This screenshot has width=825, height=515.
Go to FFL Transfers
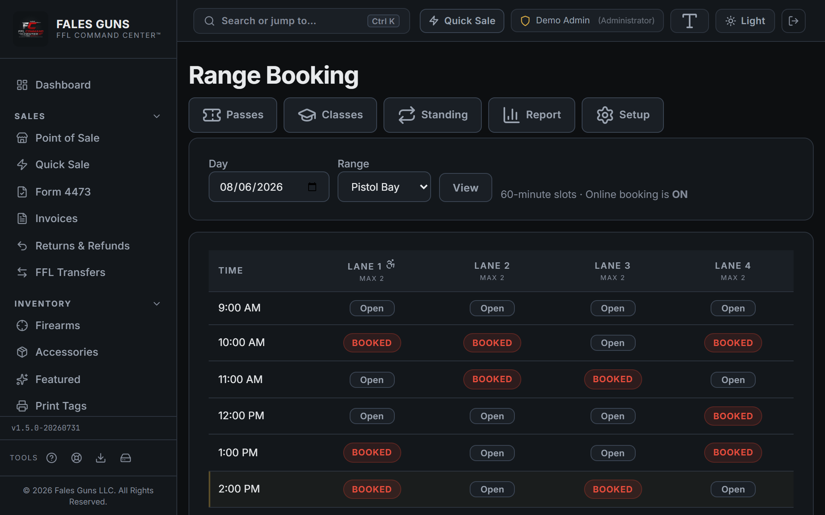[x=88, y=272]
